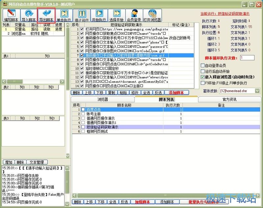Click 全选 button under script steps
This screenshot has height=208, width=263.
pyautogui.click(x=147, y=93)
